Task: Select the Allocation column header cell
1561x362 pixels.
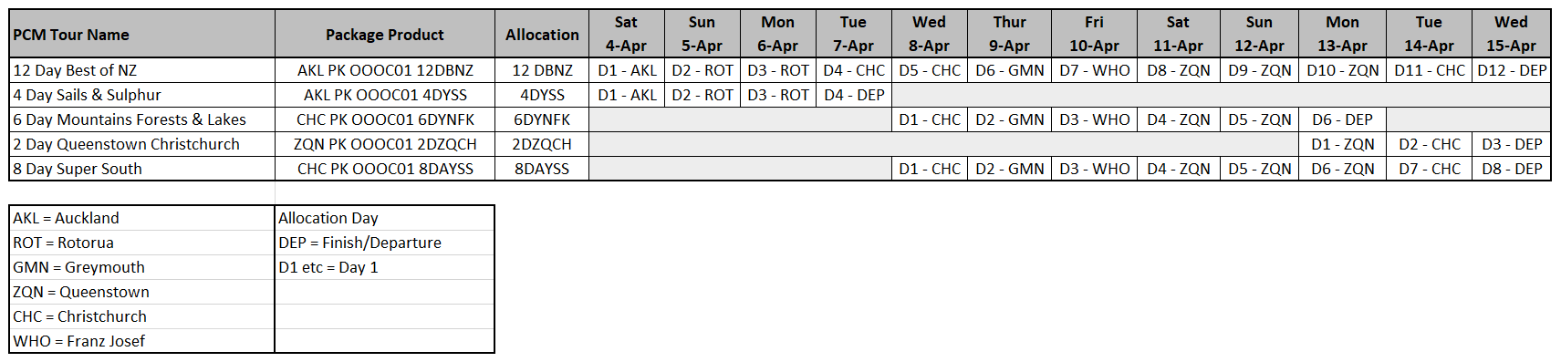Action: [x=542, y=35]
